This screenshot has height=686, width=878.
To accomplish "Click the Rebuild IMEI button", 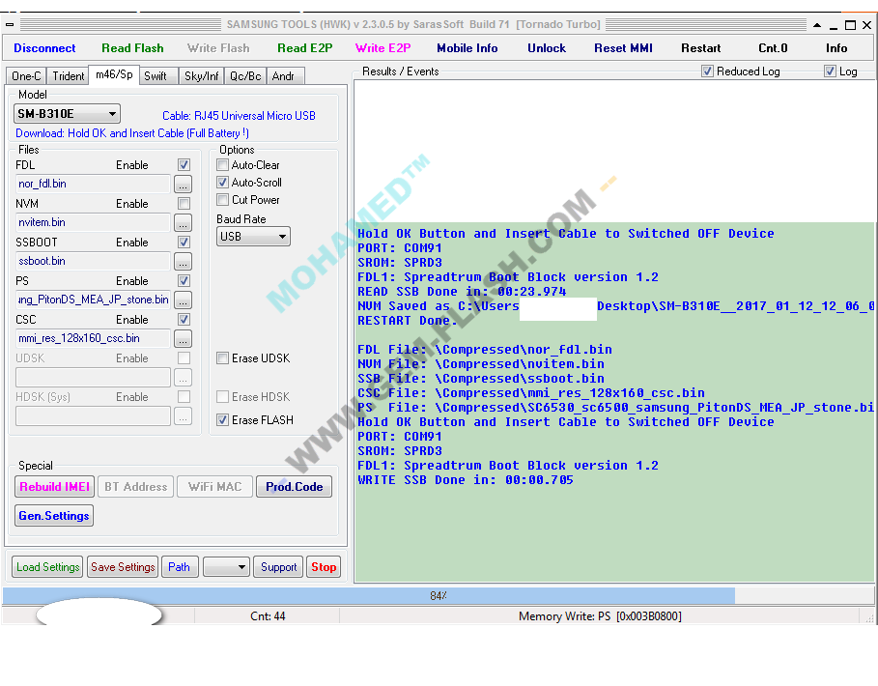I will 54,487.
